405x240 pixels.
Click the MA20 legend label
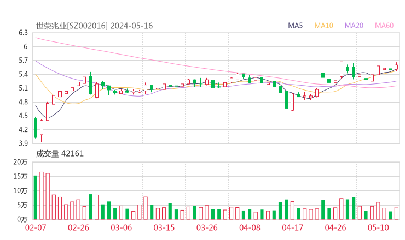(x=354, y=26)
